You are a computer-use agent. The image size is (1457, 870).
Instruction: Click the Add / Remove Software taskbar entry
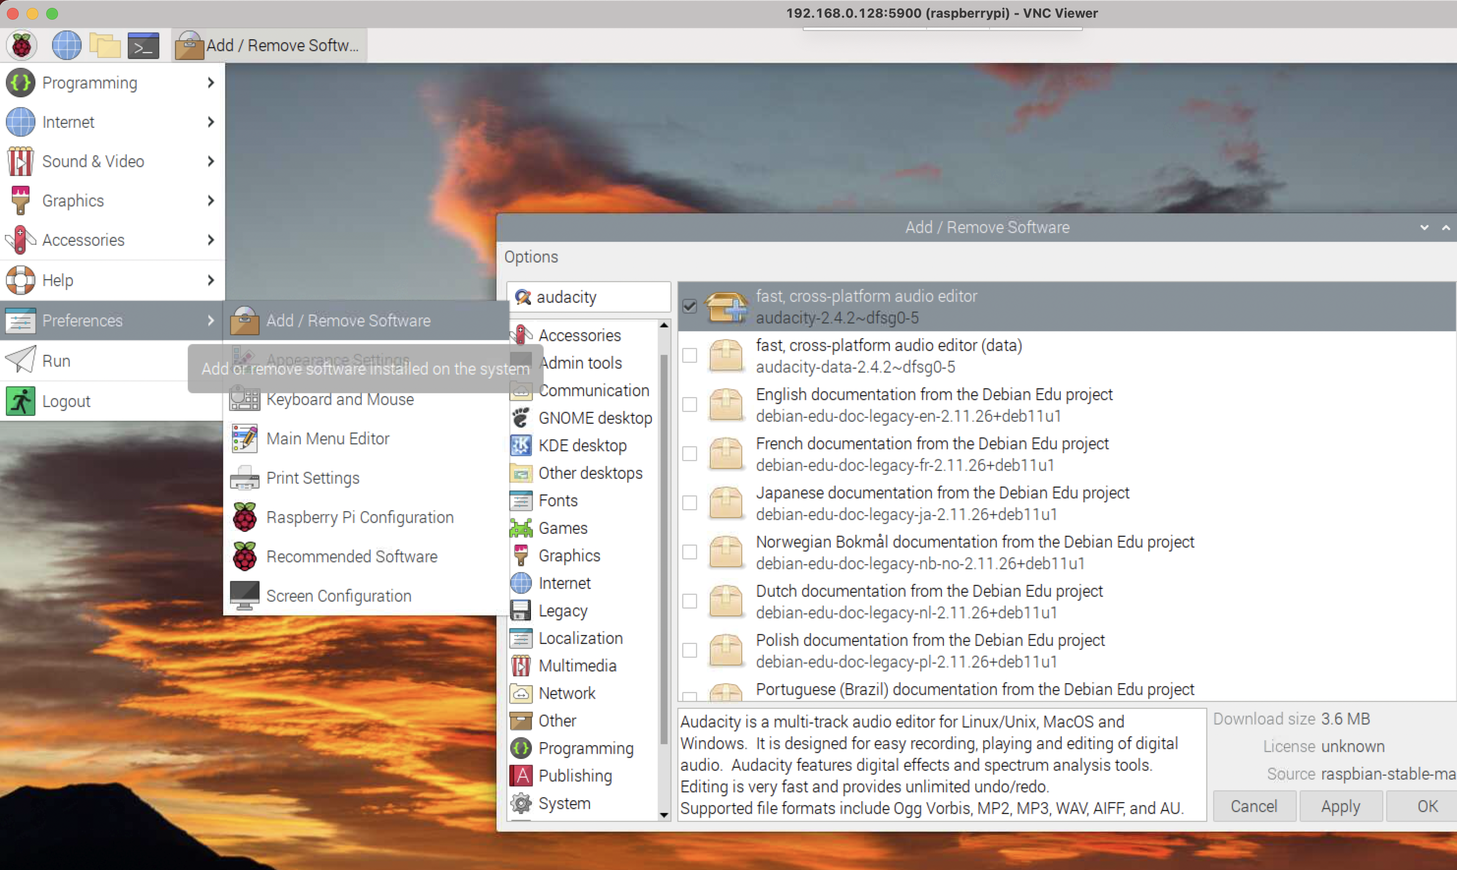(x=270, y=45)
